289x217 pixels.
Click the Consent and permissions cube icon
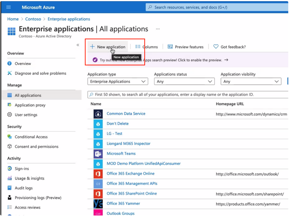9,146
